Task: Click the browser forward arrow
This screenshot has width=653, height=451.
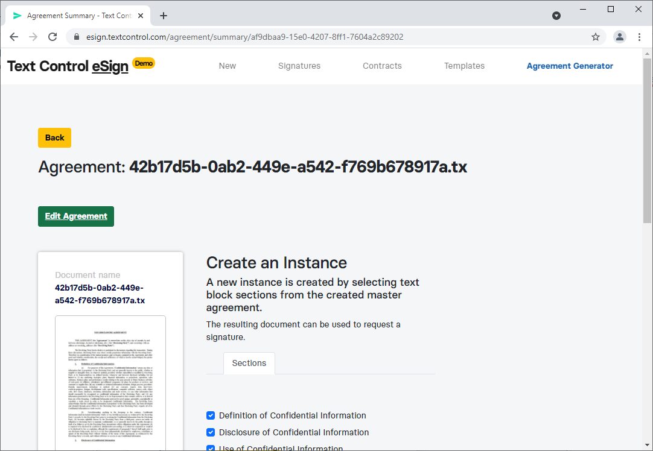Action: click(x=33, y=37)
